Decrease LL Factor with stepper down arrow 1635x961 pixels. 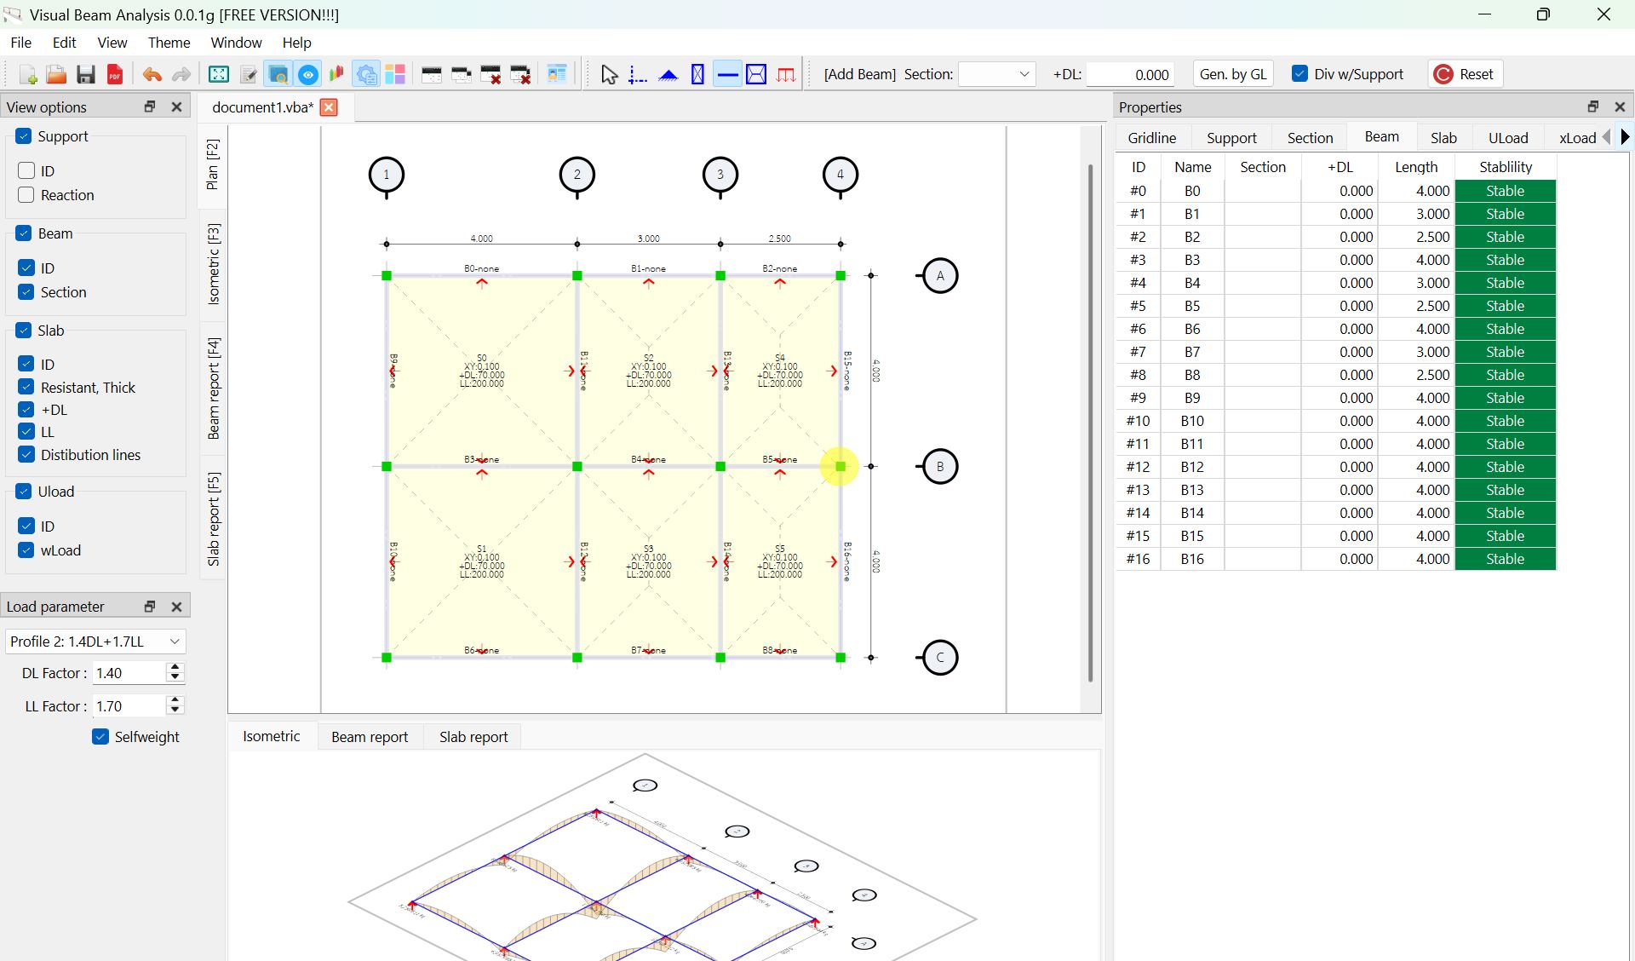[x=175, y=711]
